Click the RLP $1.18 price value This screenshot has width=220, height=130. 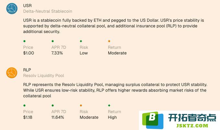pos(28,117)
